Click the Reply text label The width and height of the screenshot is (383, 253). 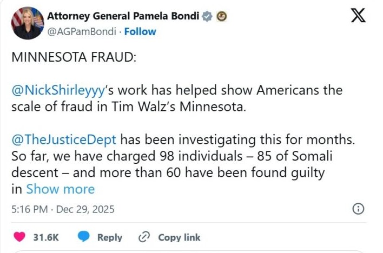(110, 237)
